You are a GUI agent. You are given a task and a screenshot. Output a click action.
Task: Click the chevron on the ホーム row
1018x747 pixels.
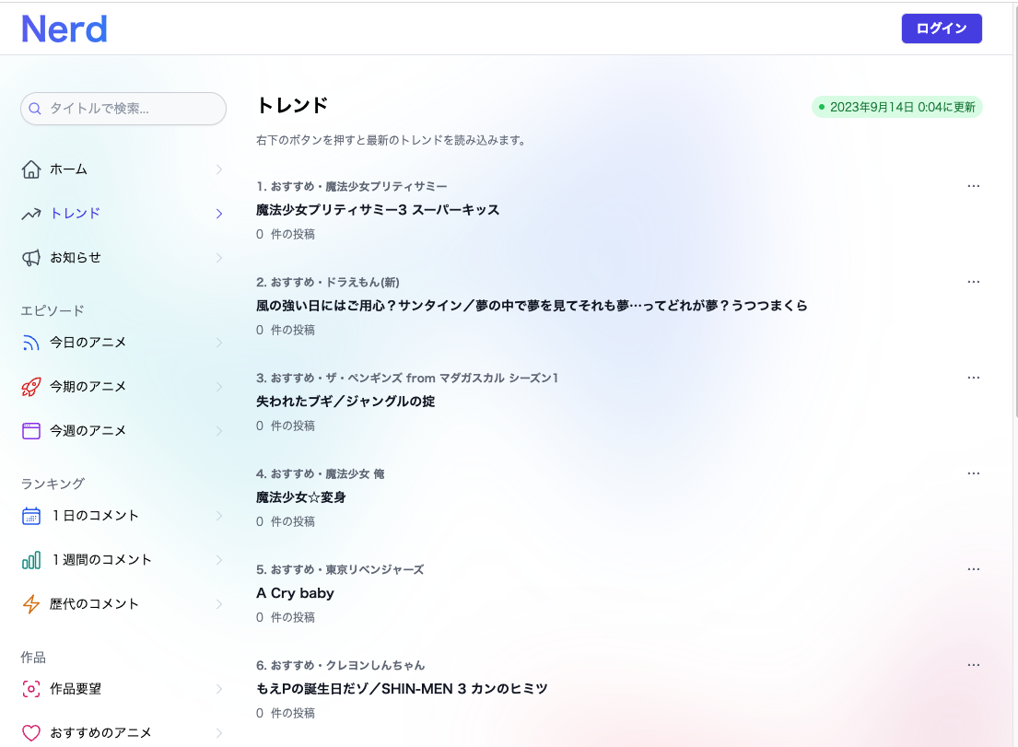click(218, 169)
